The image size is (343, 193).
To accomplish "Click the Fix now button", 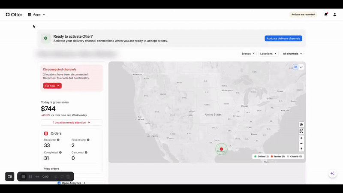I will point(52,86).
